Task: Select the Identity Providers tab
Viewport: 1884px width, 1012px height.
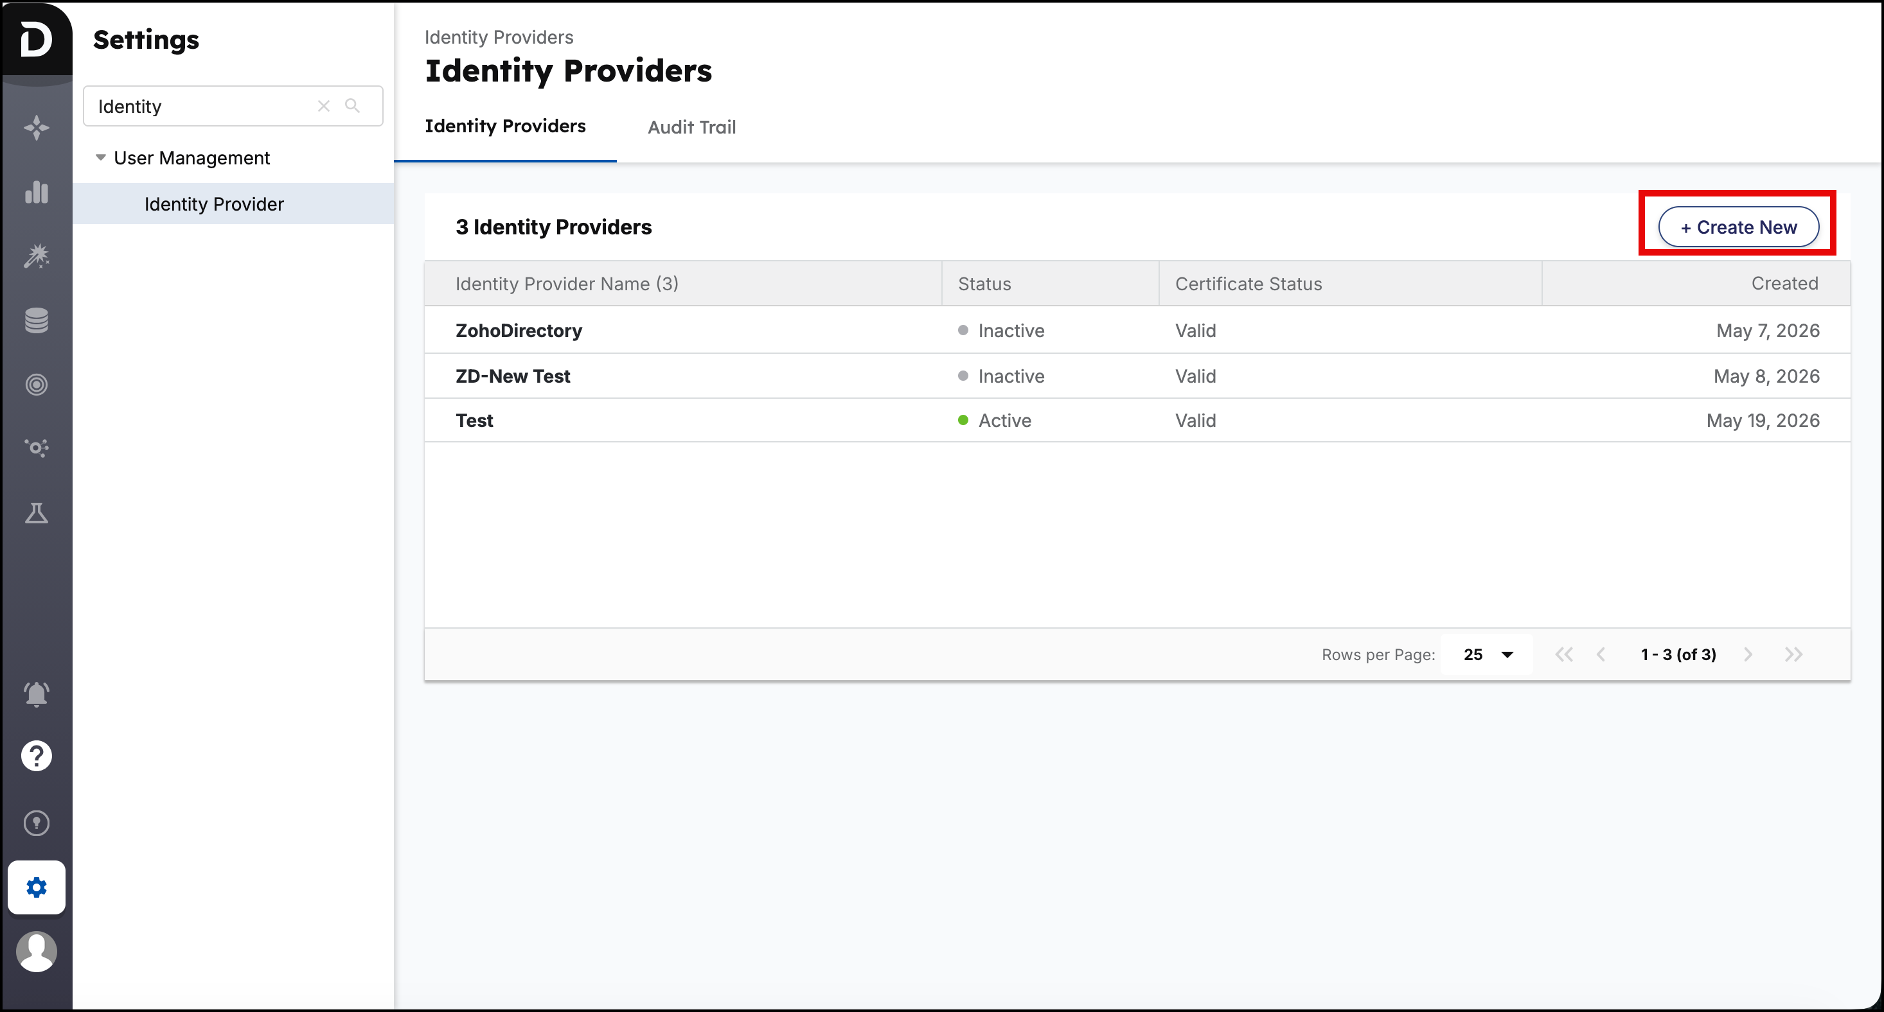Action: point(505,126)
